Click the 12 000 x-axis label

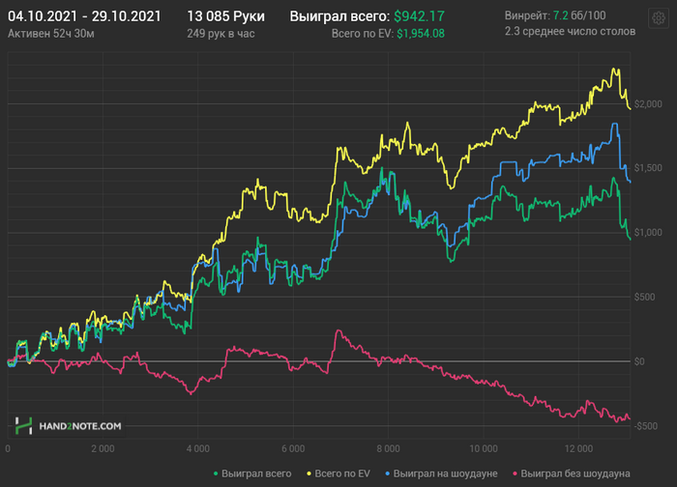pyautogui.click(x=578, y=448)
